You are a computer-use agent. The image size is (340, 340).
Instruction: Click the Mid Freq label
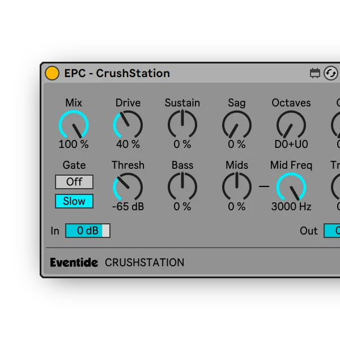coord(291,165)
